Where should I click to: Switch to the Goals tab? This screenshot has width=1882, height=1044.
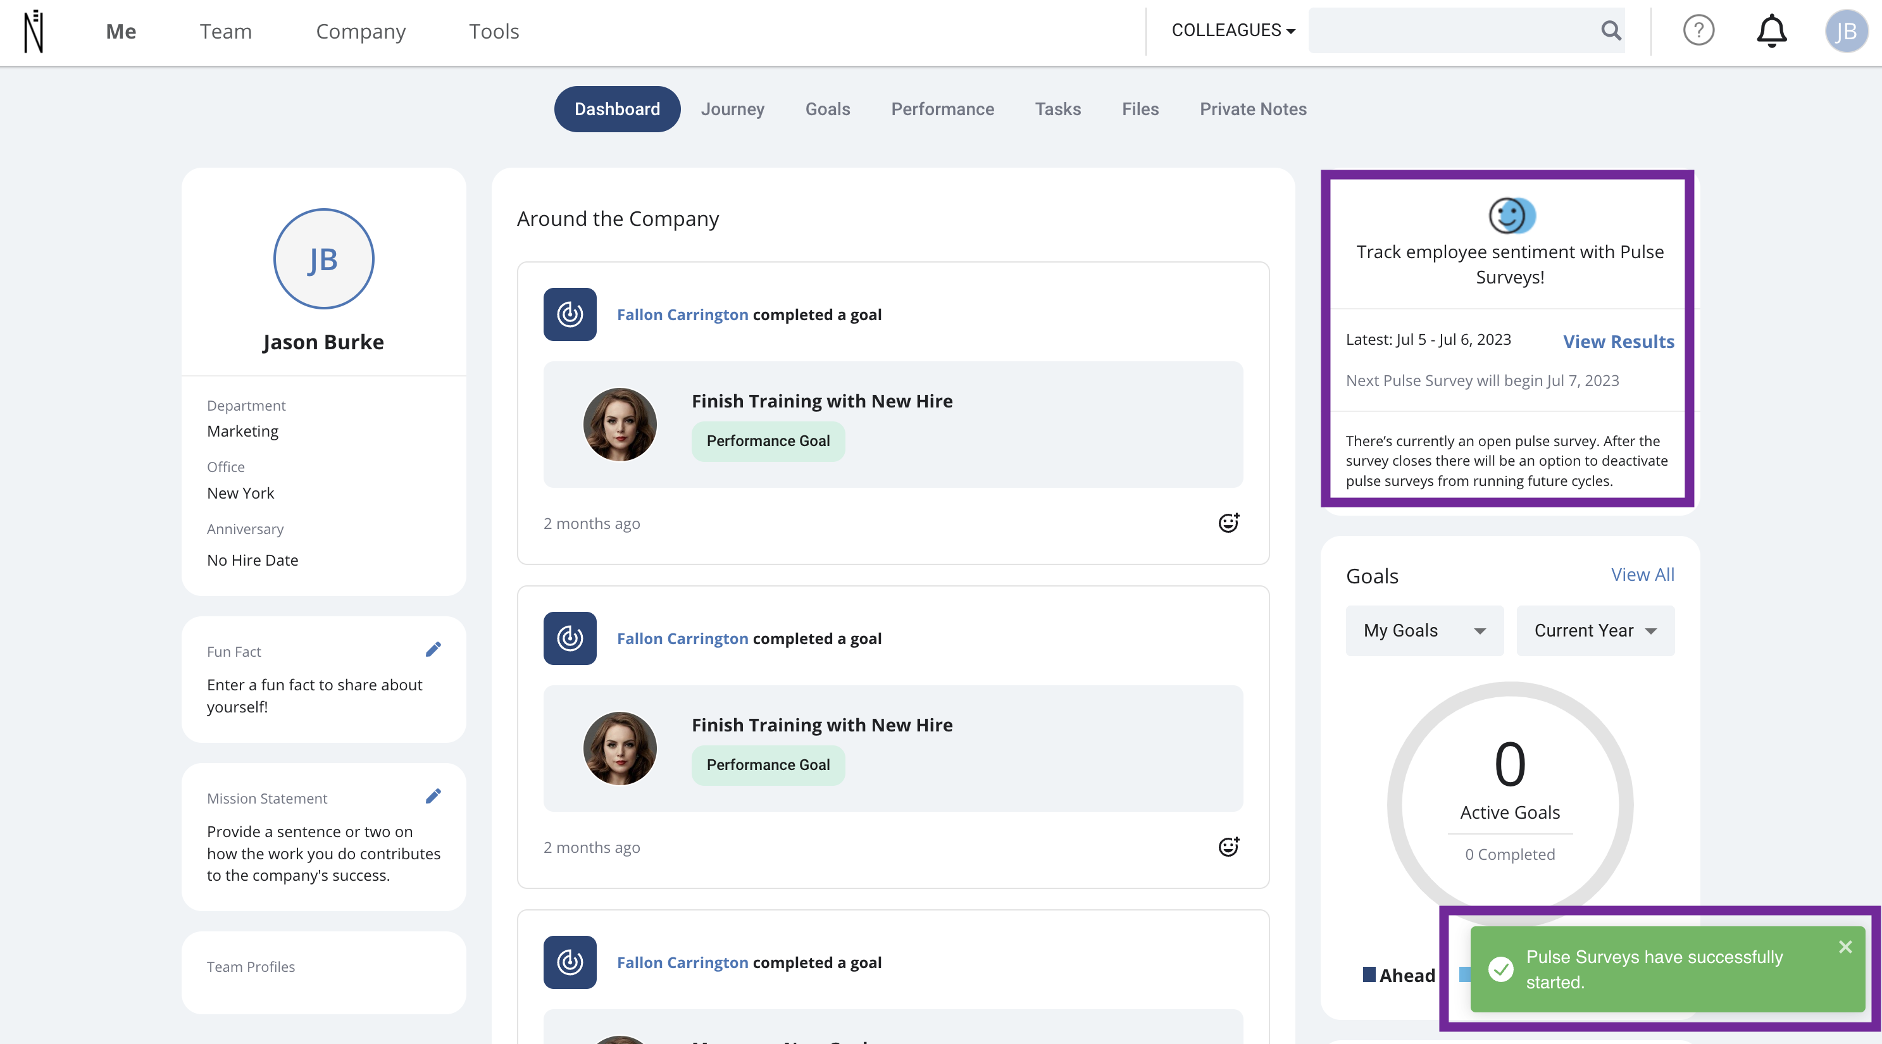point(828,109)
